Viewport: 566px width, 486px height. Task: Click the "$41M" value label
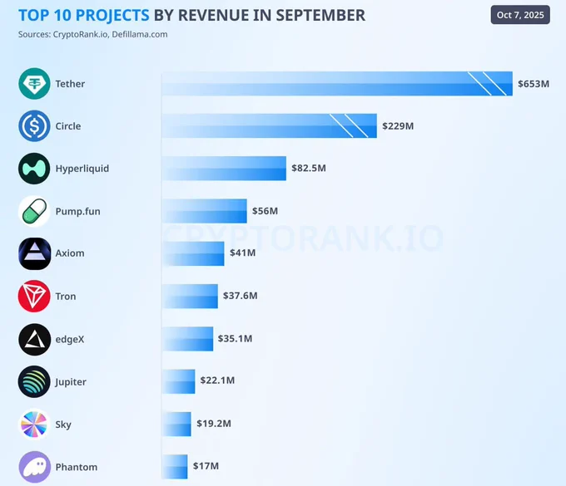(x=242, y=253)
